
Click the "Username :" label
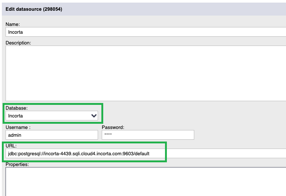click(x=18, y=127)
